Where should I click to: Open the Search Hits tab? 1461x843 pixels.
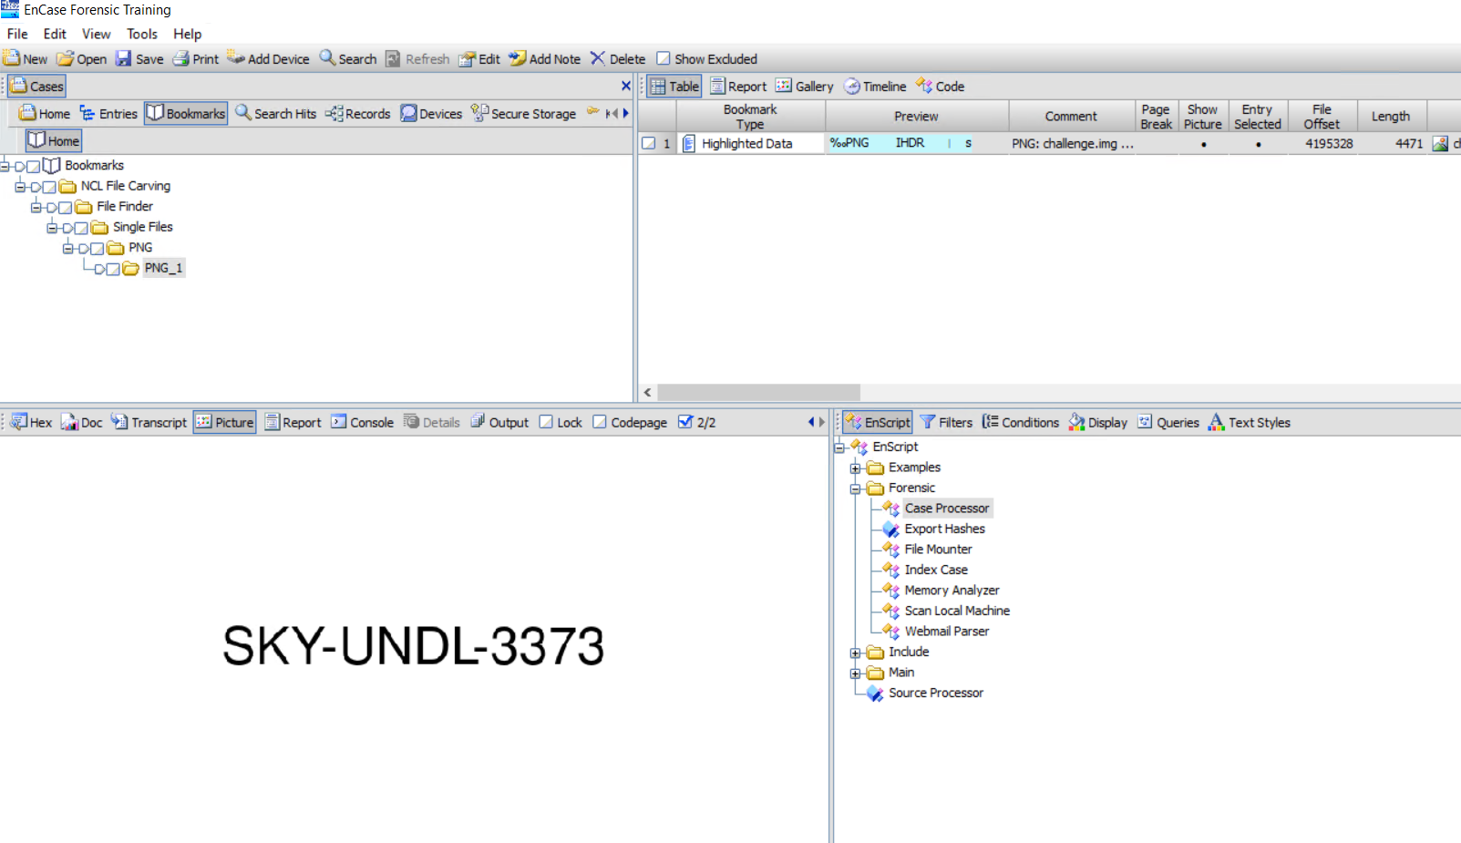pyautogui.click(x=275, y=114)
